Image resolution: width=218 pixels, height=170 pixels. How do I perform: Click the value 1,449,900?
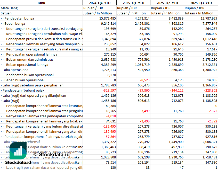click(x=176, y=142)
